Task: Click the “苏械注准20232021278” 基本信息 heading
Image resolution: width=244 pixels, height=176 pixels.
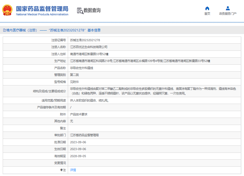Action: tap(74, 30)
